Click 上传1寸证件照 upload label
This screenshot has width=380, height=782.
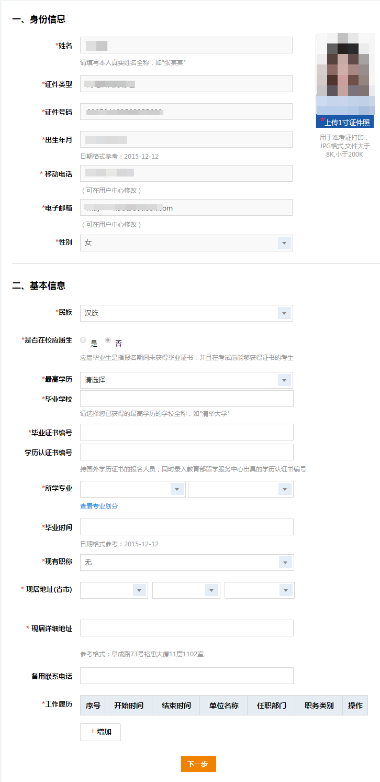coord(345,123)
